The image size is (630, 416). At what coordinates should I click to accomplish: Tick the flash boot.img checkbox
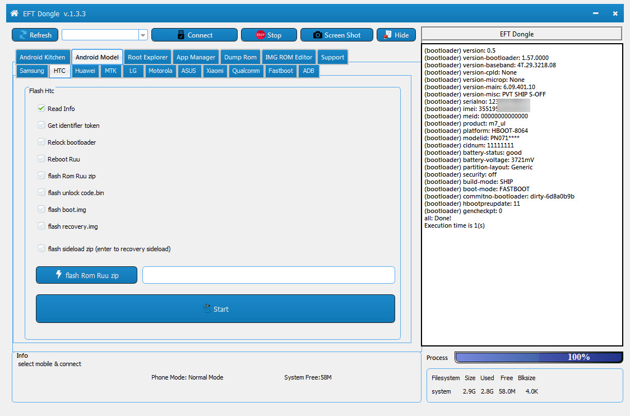point(41,210)
